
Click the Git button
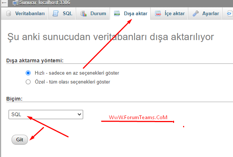20,140
